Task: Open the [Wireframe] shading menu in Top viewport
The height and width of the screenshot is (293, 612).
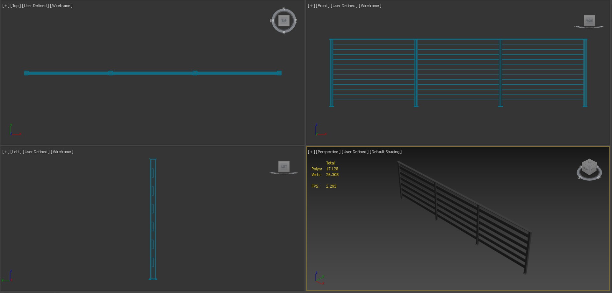Action: pyautogui.click(x=61, y=6)
